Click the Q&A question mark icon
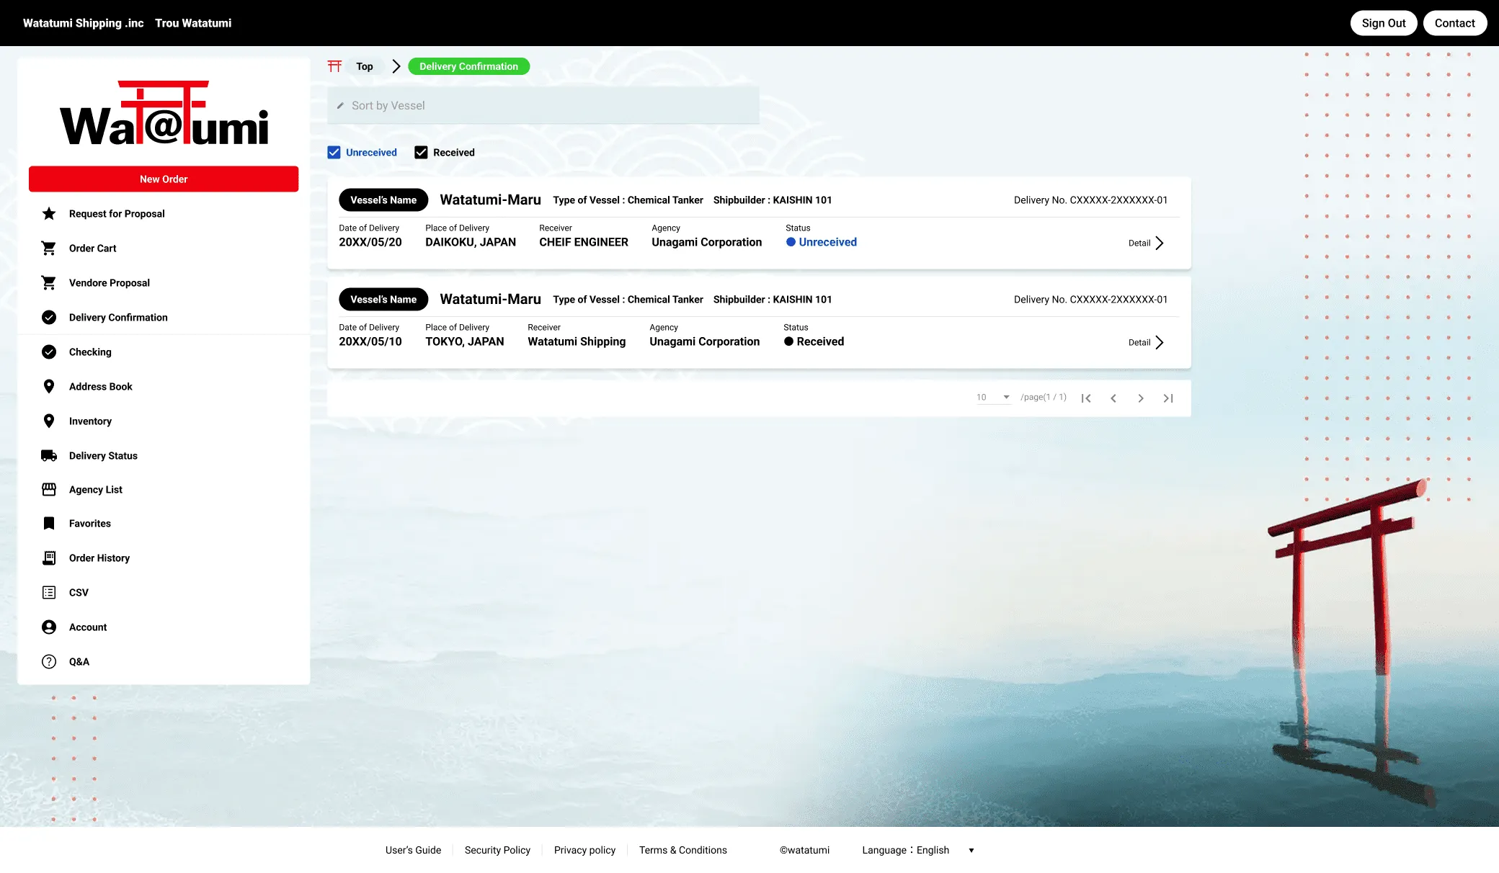 (x=49, y=662)
